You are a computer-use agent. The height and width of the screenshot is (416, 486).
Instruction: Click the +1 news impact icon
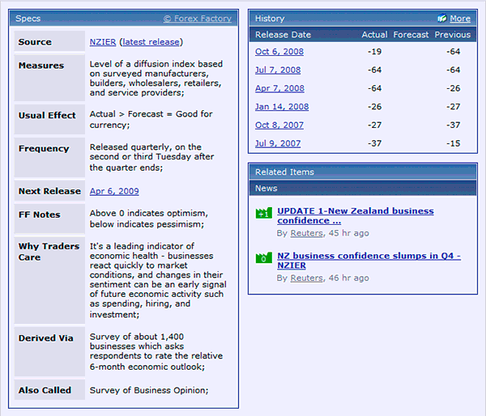click(264, 213)
